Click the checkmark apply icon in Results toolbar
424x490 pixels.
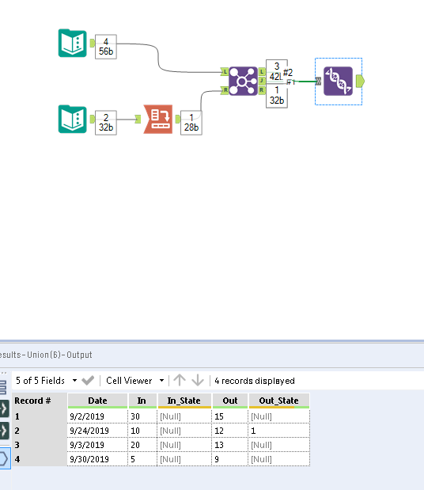[x=88, y=380]
